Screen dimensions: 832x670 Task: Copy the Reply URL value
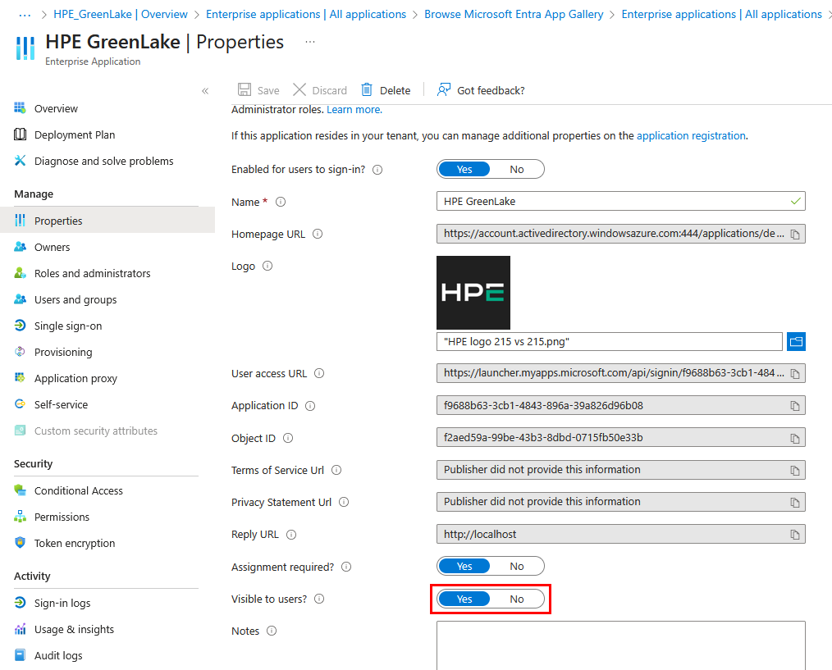click(x=794, y=535)
